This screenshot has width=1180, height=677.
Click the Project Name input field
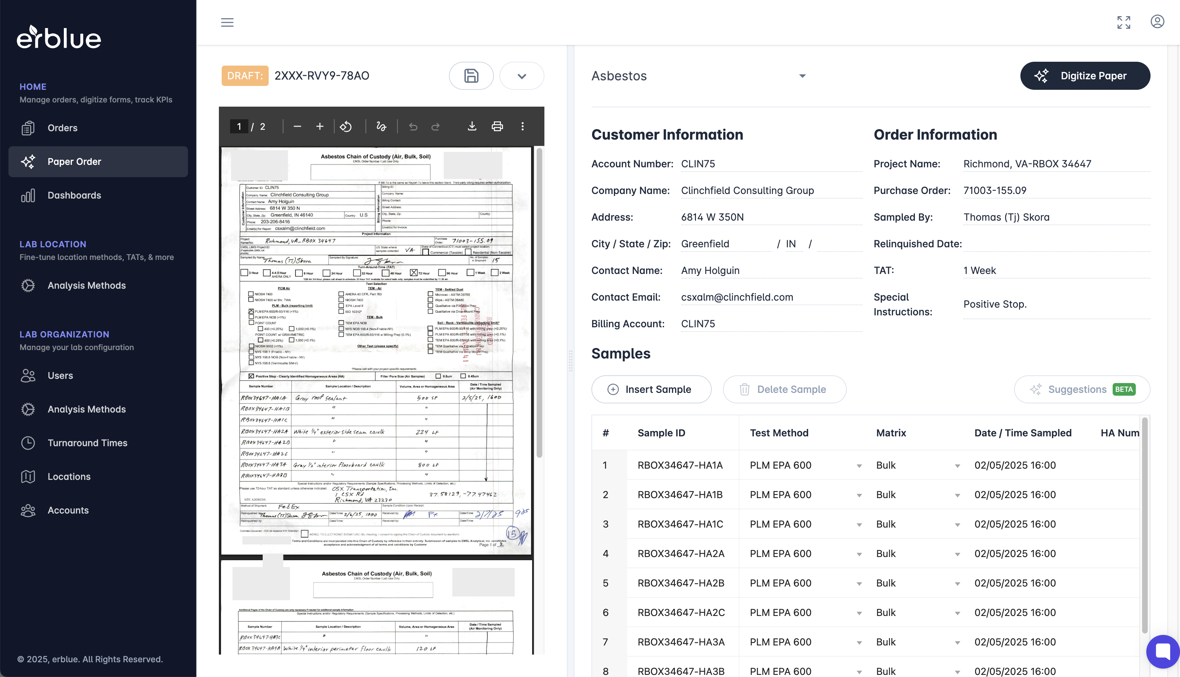(x=1055, y=164)
